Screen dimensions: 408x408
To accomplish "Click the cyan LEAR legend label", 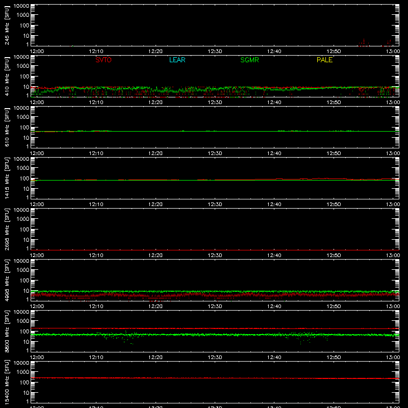I will 177,60.
